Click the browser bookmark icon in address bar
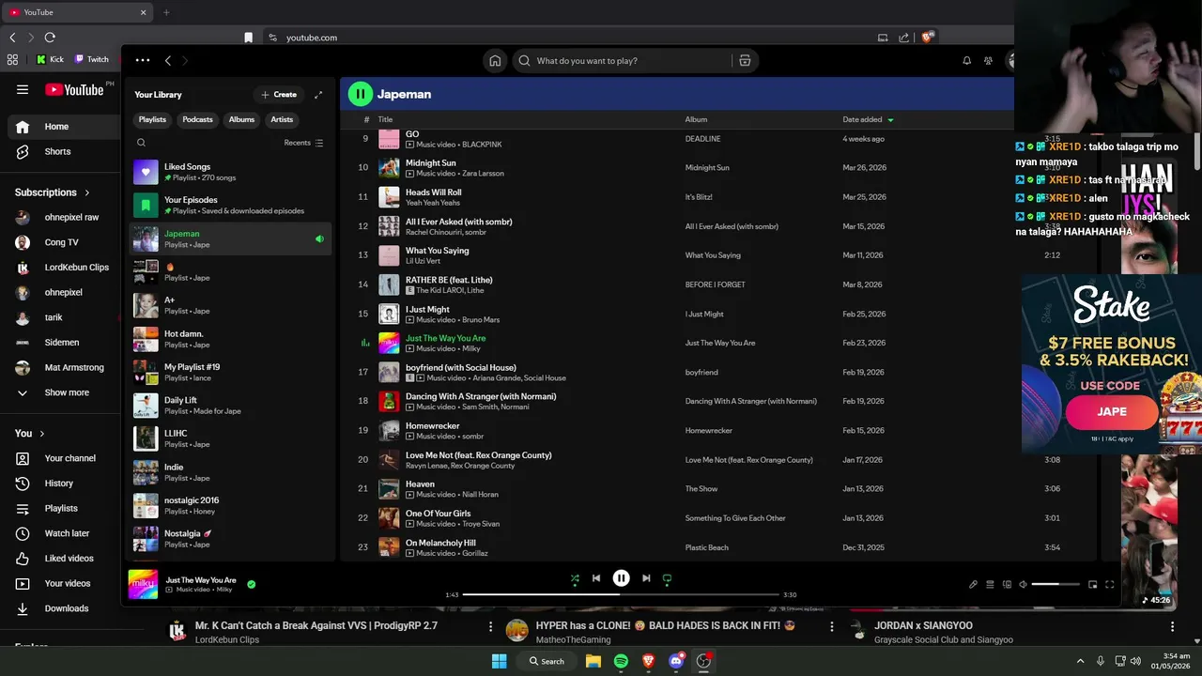 [248, 38]
